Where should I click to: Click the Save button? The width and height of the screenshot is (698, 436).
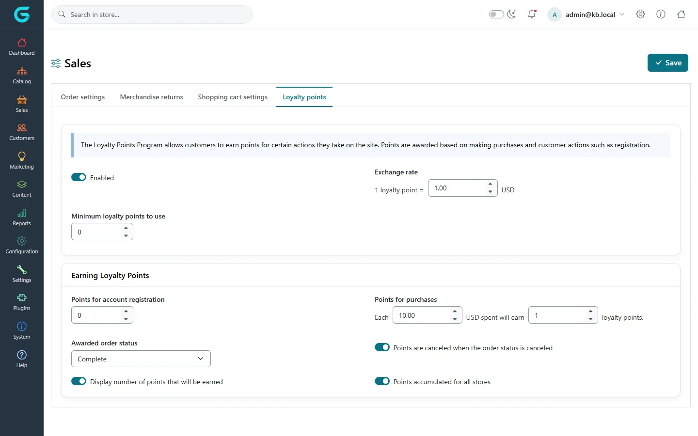click(x=668, y=62)
